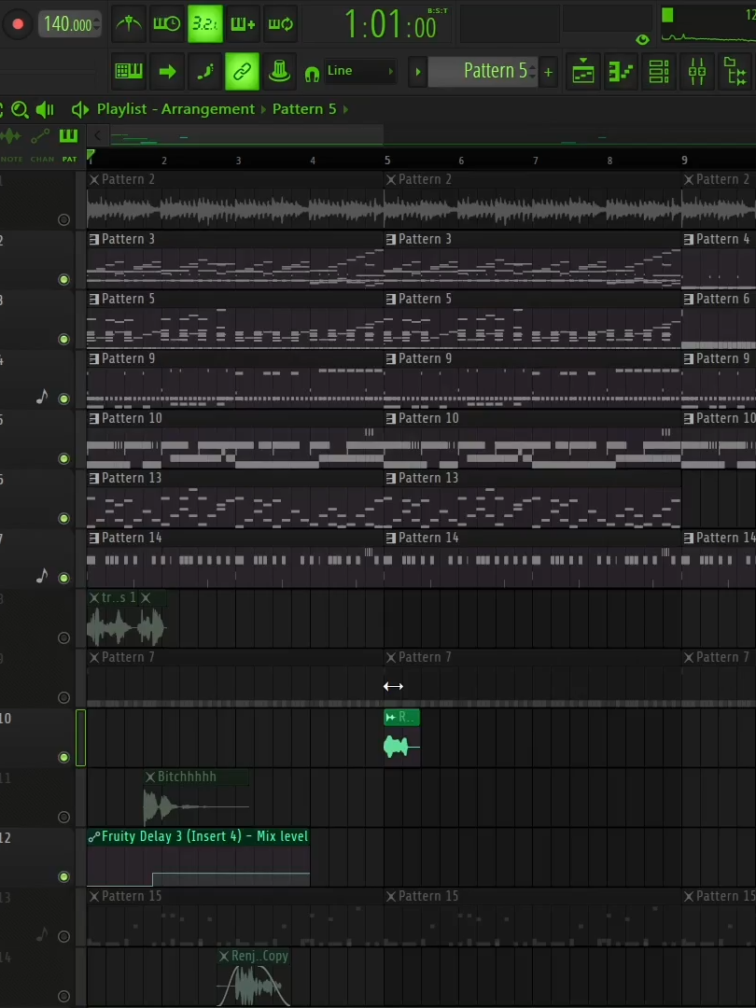Add a new pattern with the plus button
Screen dimensions: 756x1008
pos(549,73)
